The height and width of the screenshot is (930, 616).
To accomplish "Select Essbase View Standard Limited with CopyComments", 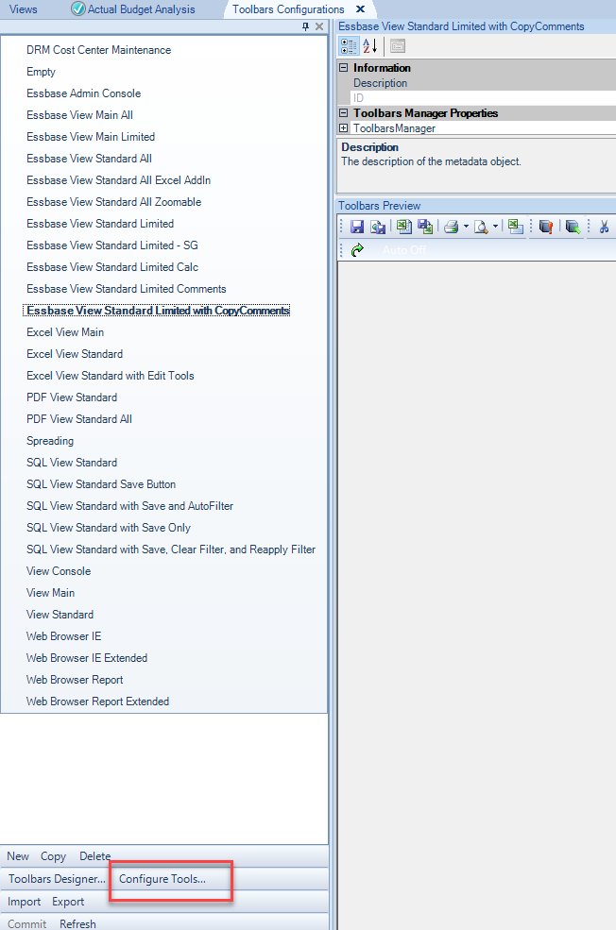I will [157, 311].
